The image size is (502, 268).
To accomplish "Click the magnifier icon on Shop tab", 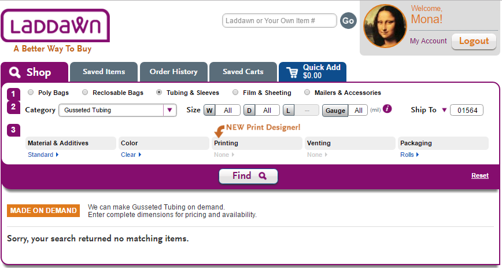I will [x=14, y=72].
